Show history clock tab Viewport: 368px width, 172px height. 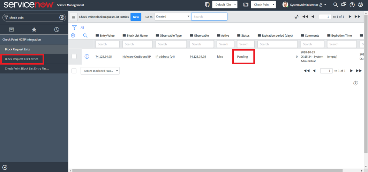coord(57,29)
